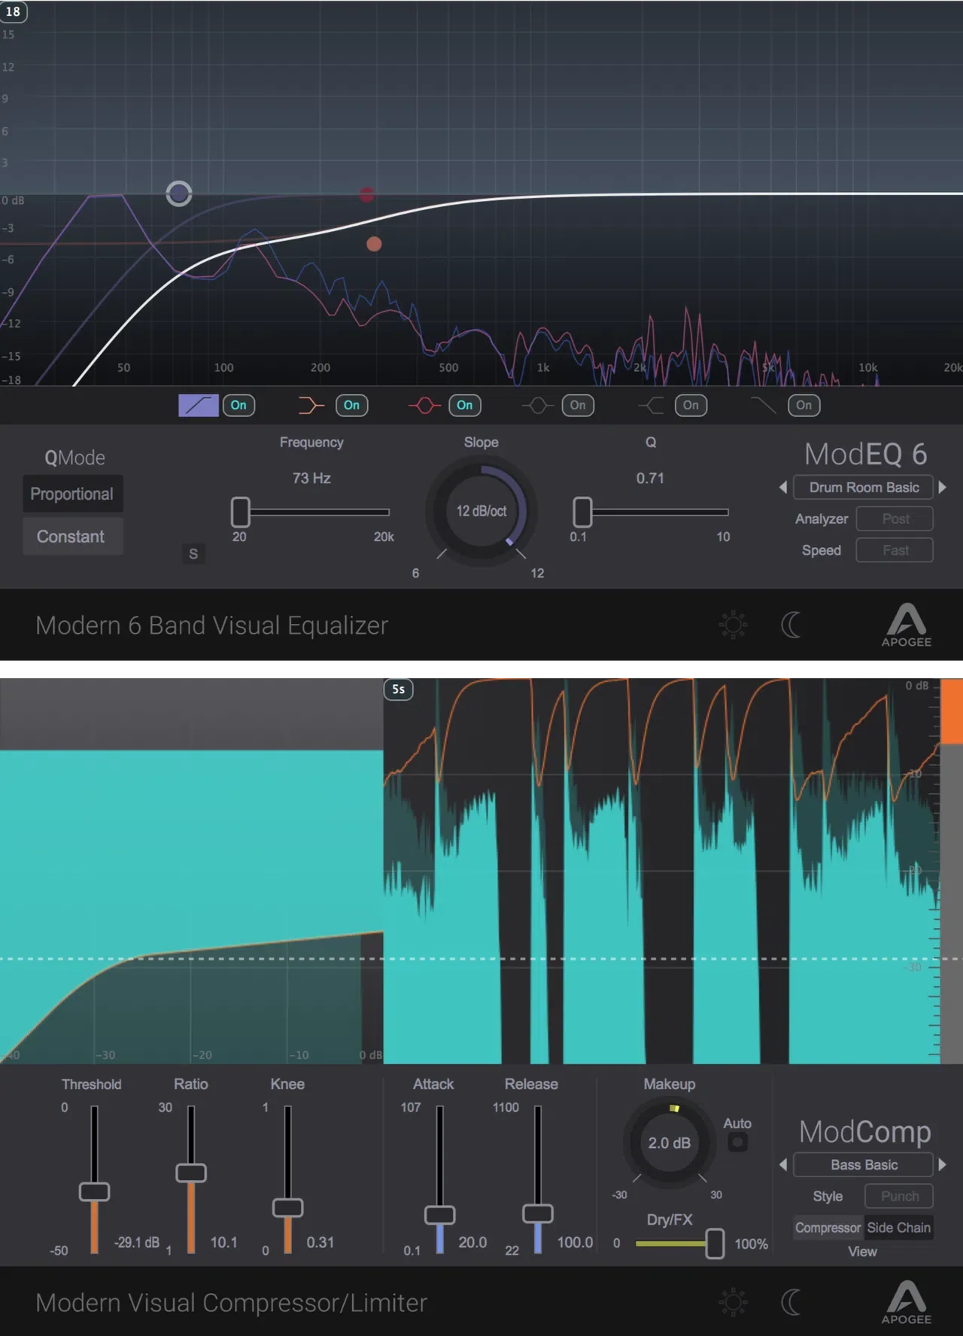Go to next ModEQ preset
963x1336 pixels.
pyautogui.click(x=943, y=487)
